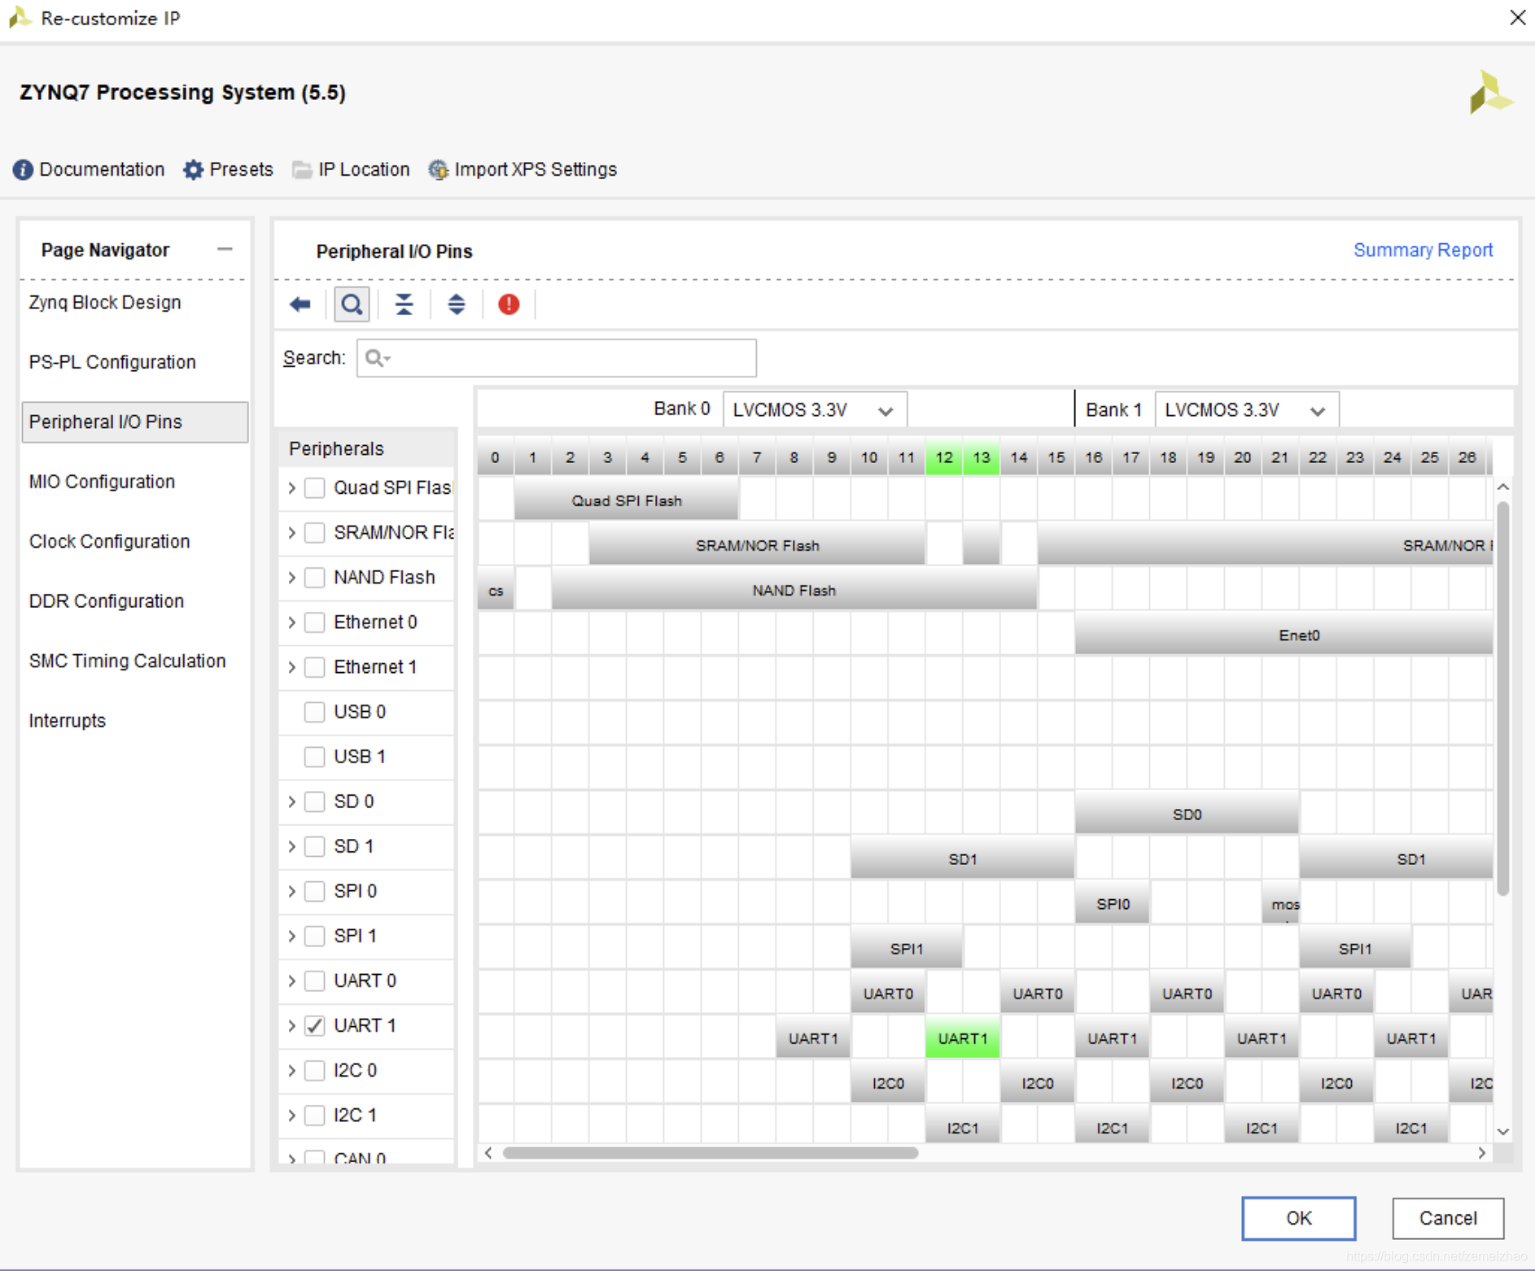The width and height of the screenshot is (1535, 1271).
Task: Focus the Search input field
Action: (x=557, y=358)
